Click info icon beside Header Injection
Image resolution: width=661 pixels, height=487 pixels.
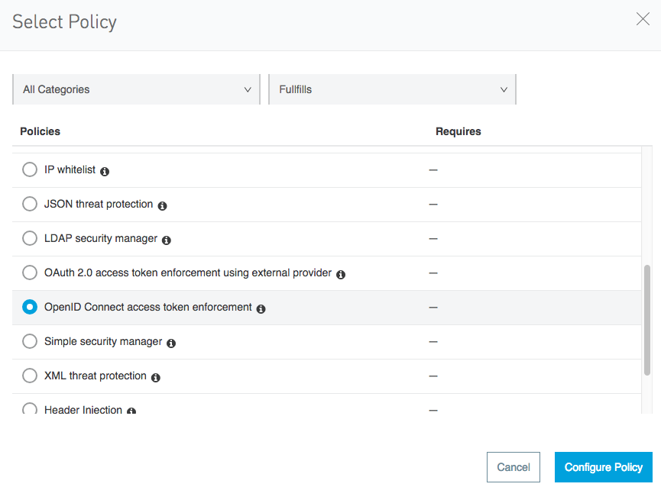[131, 411]
